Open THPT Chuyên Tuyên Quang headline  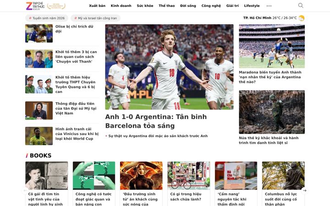[x=75, y=84]
